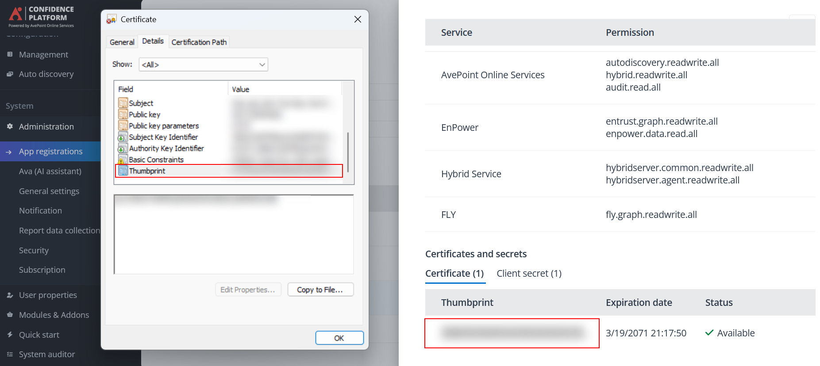Click the field list vertical scrollbar
Viewport: 820px width, 366px height.
348,152
